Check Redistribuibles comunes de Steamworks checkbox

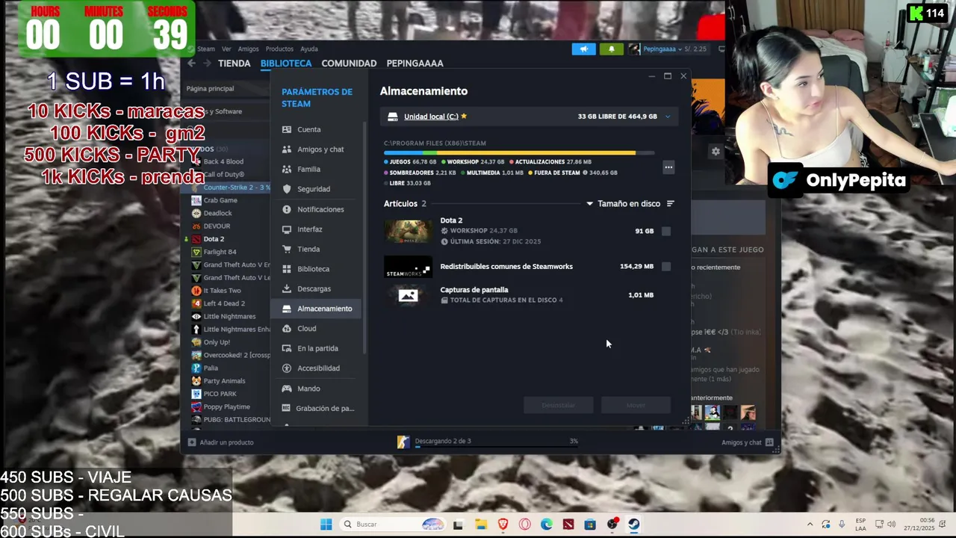click(x=666, y=267)
